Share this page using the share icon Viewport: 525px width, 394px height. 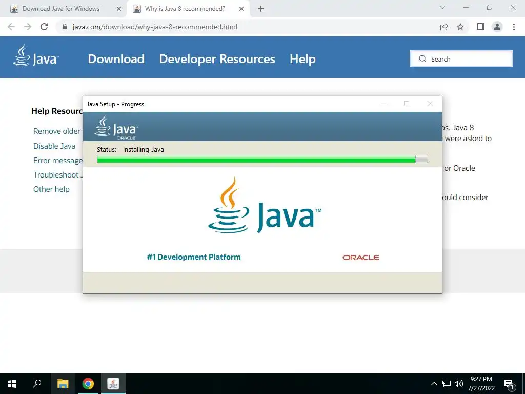[x=444, y=27]
